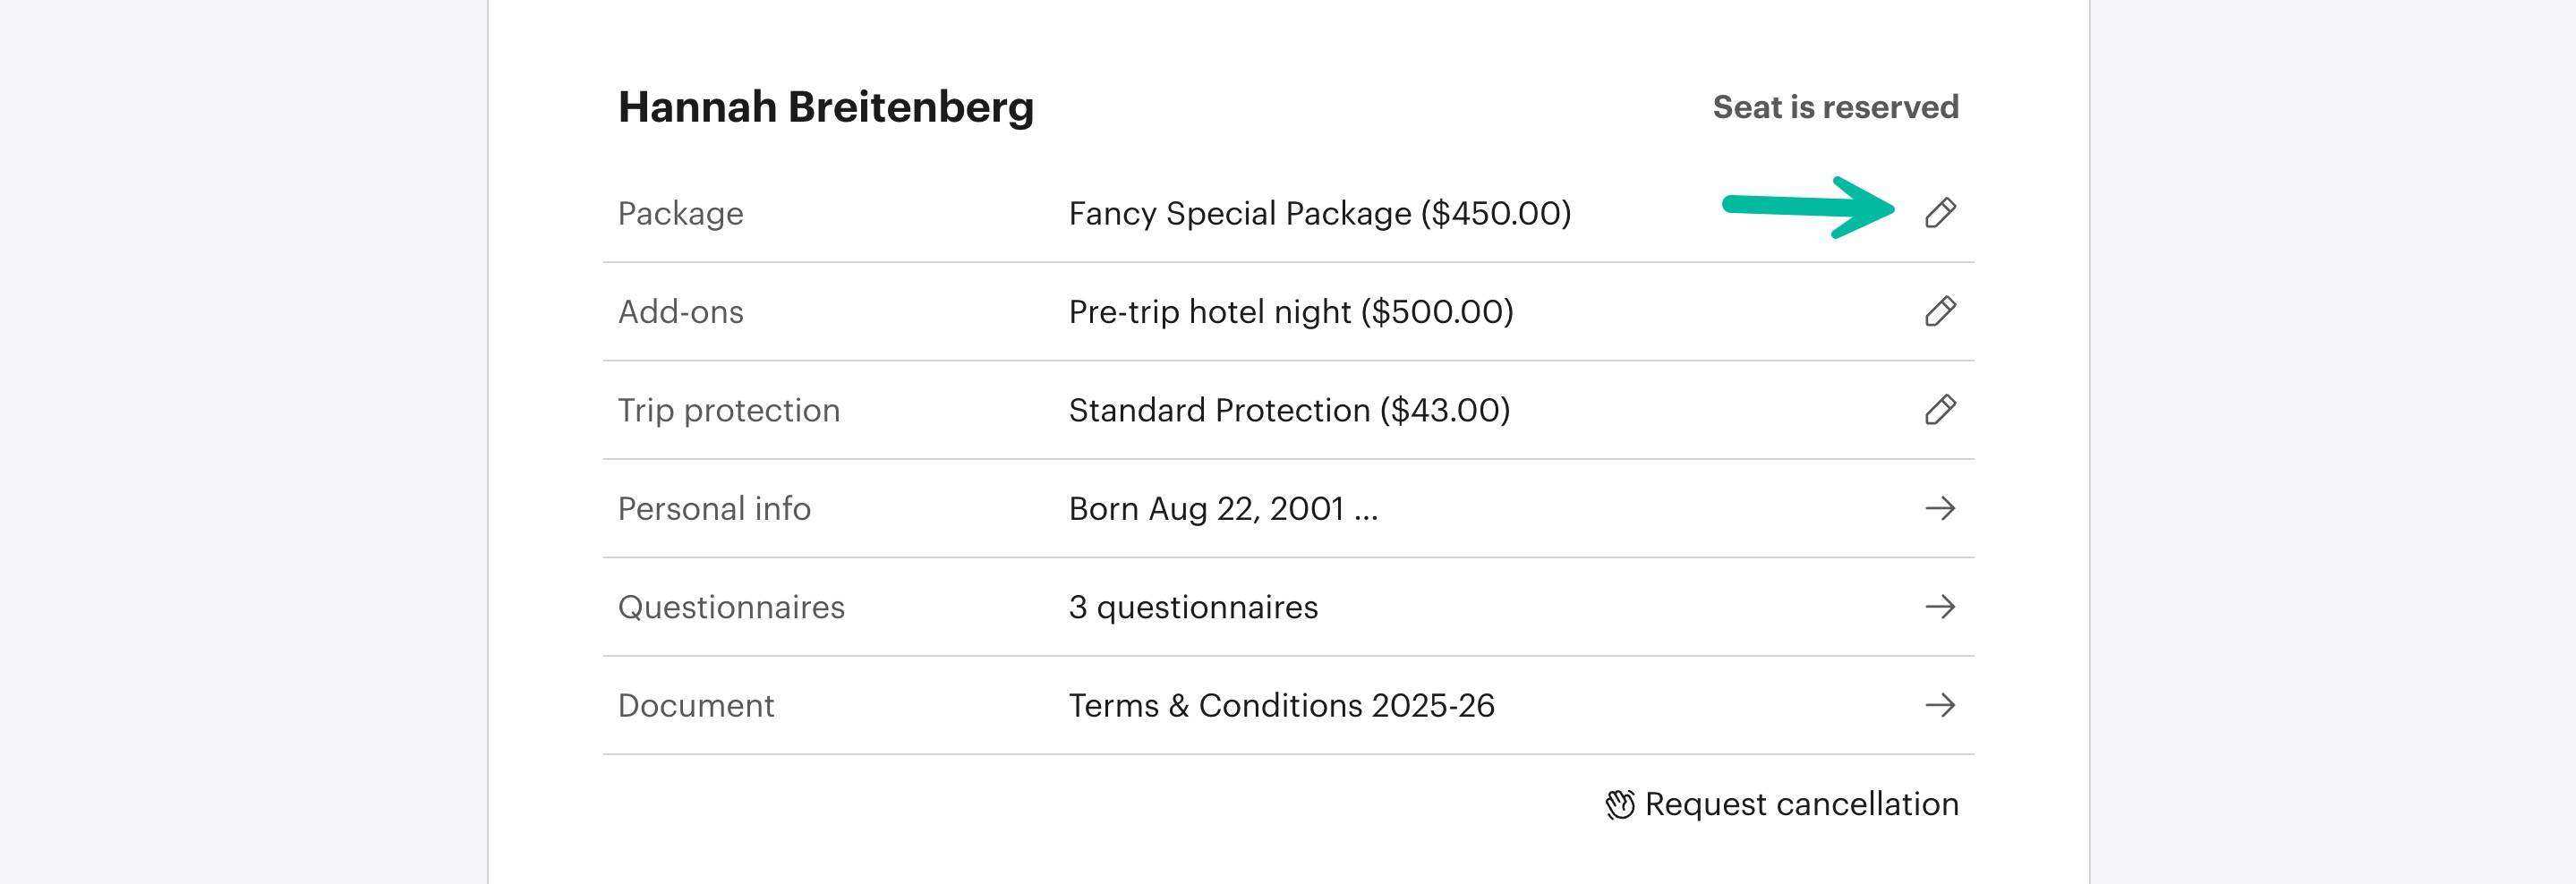Click the pencil icon to edit Package
The image size is (2576, 884).
coord(1940,213)
